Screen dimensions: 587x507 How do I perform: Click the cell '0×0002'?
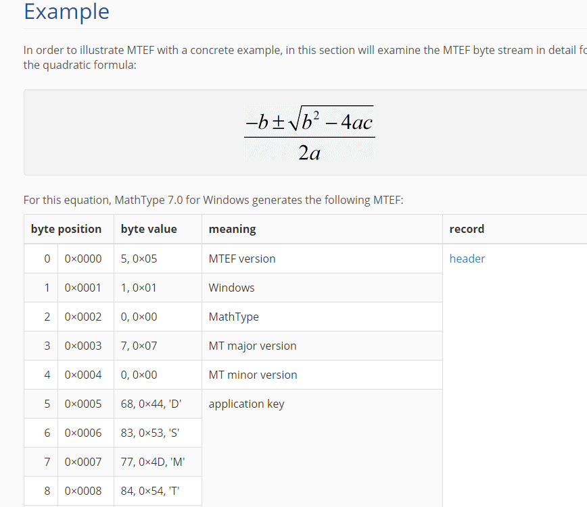click(86, 317)
